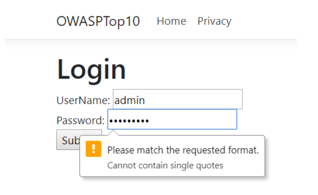The image size is (318, 195).
Task: Click "Cannot contain single quotes" hint text
Action: coord(165,166)
